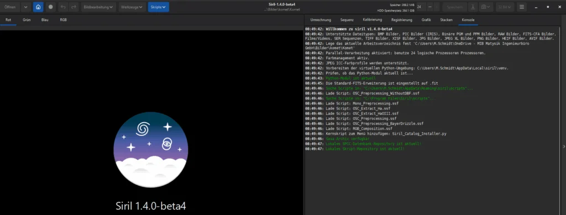Switch to the Kalibrierung tab

pyautogui.click(x=372, y=20)
